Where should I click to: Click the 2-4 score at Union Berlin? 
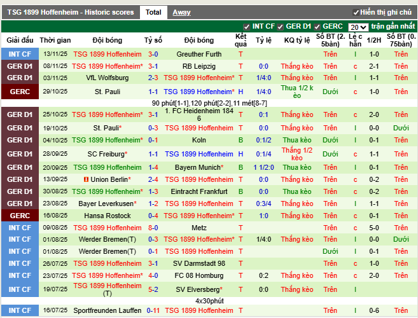pos(153,179)
